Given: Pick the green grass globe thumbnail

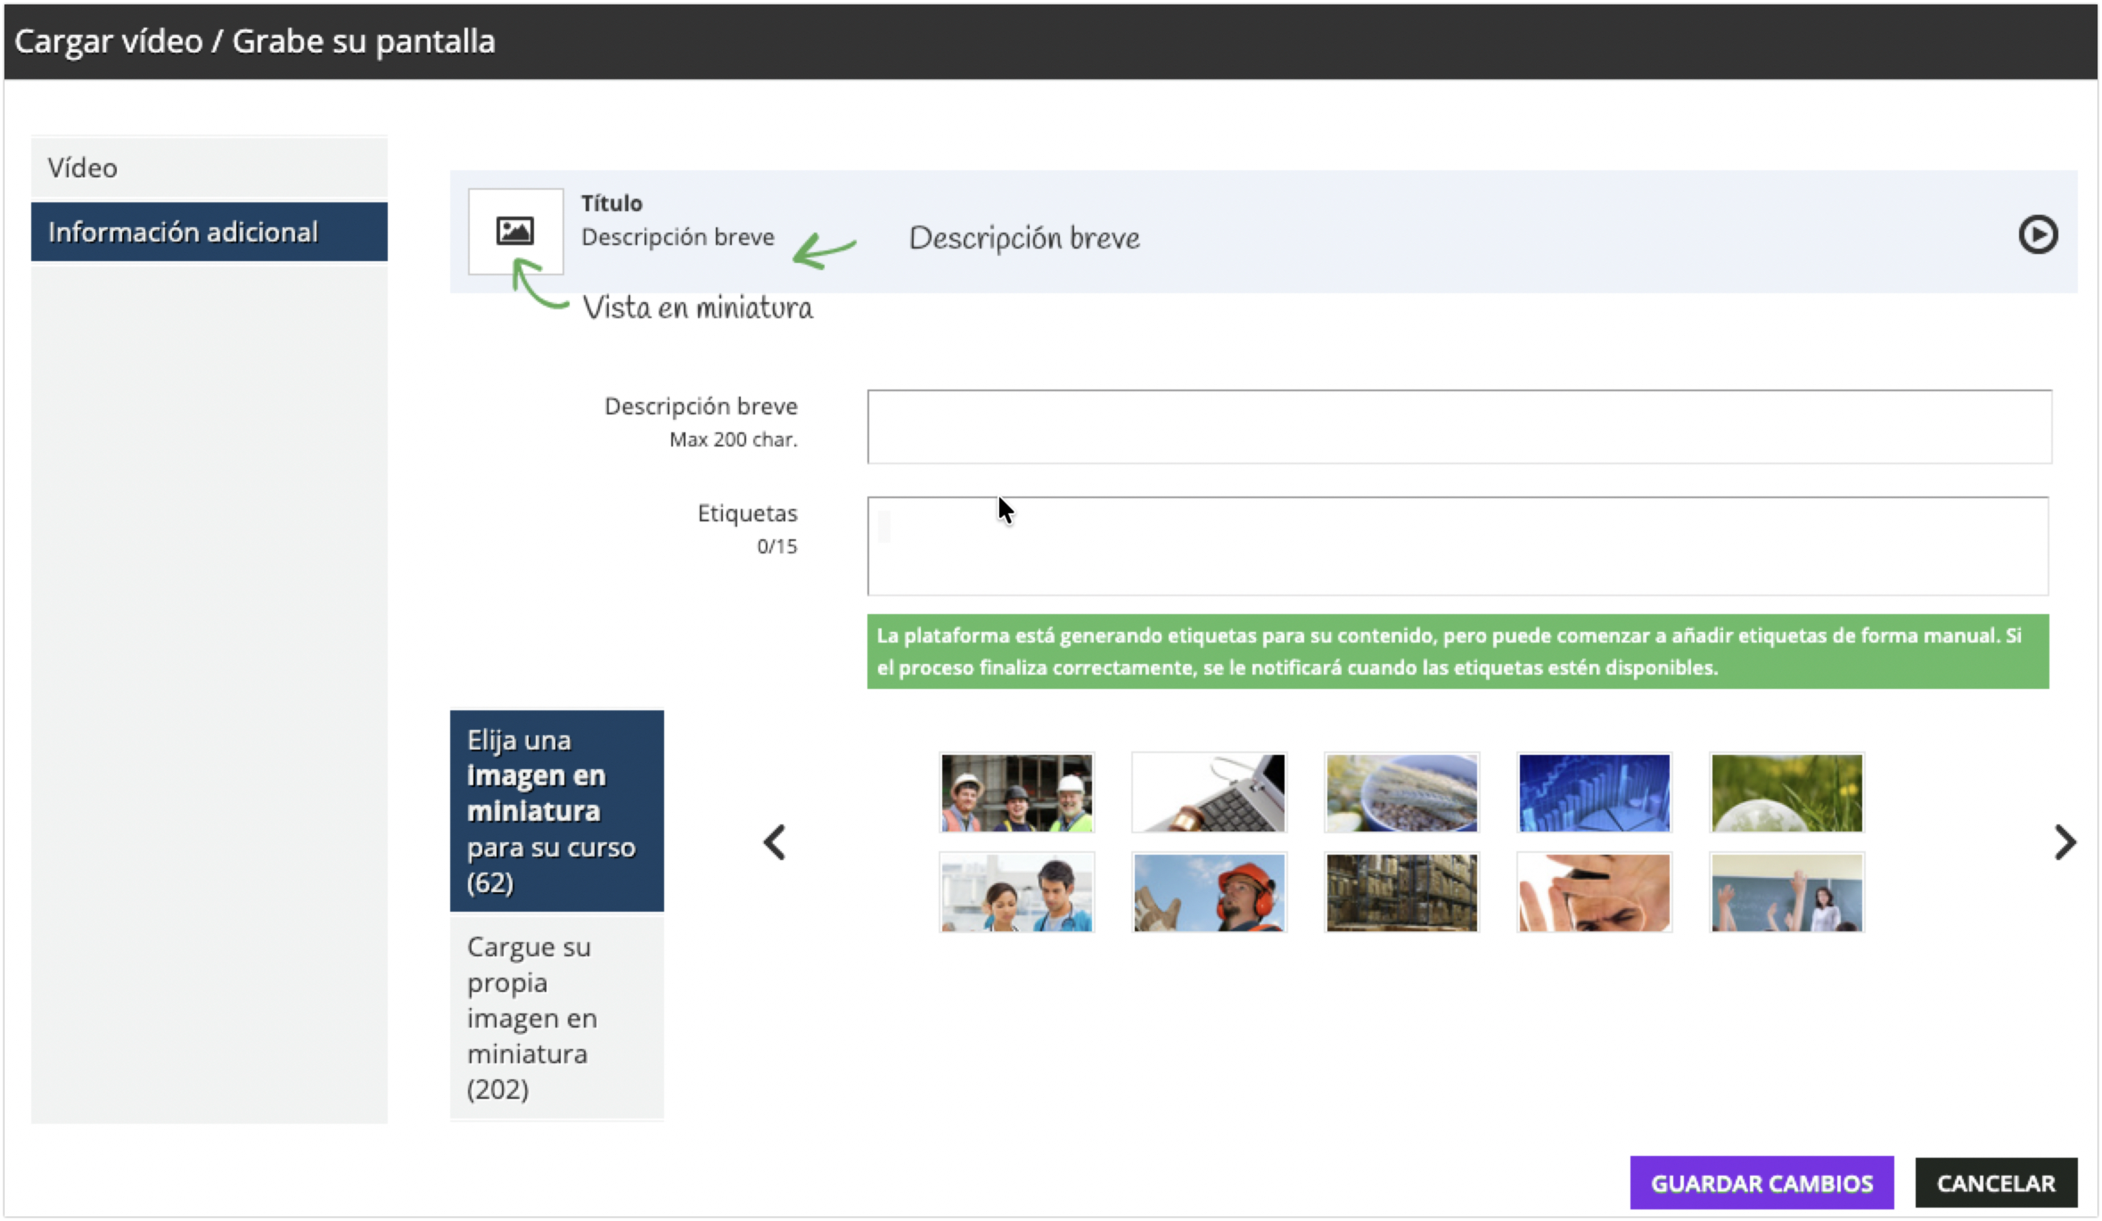Looking at the screenshot, I should 1786,793.
